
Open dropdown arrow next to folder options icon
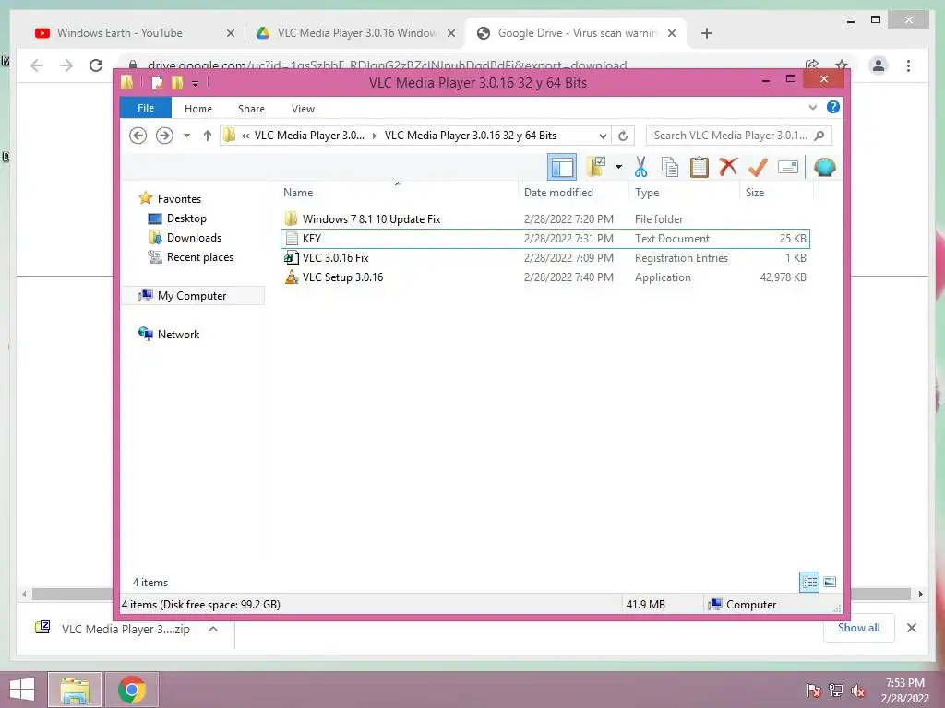point(618,167)
